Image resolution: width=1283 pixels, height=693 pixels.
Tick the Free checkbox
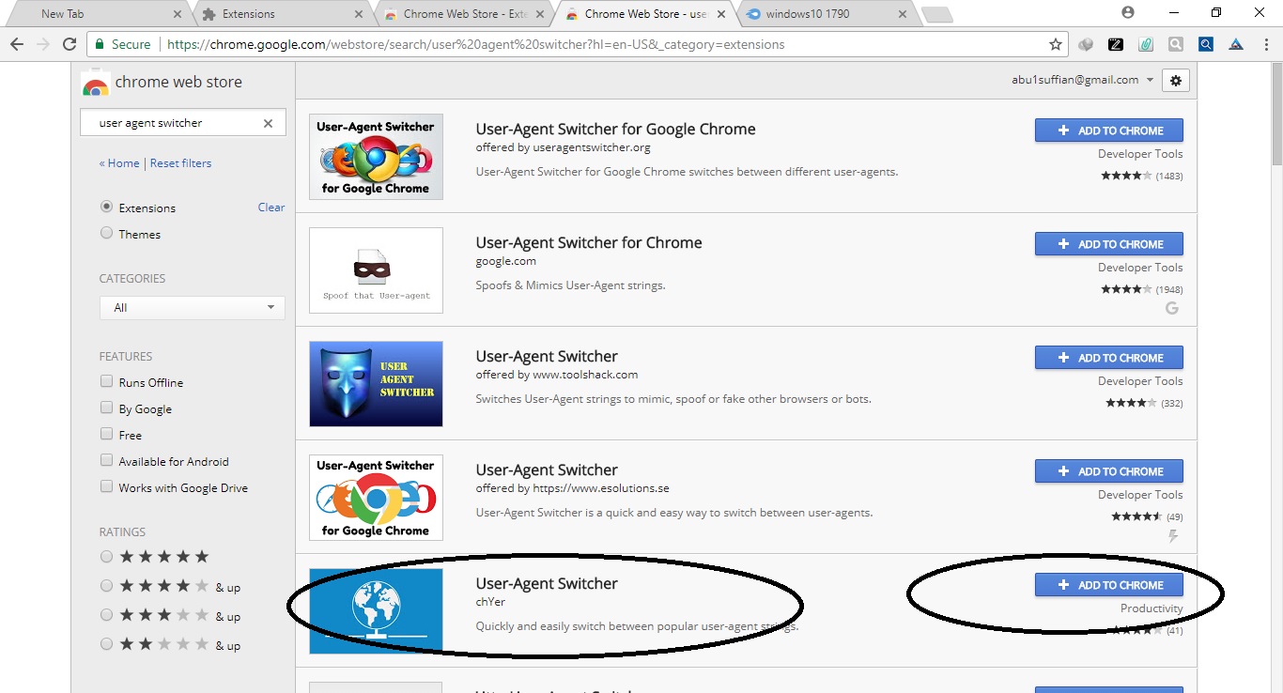click(106, 434)
